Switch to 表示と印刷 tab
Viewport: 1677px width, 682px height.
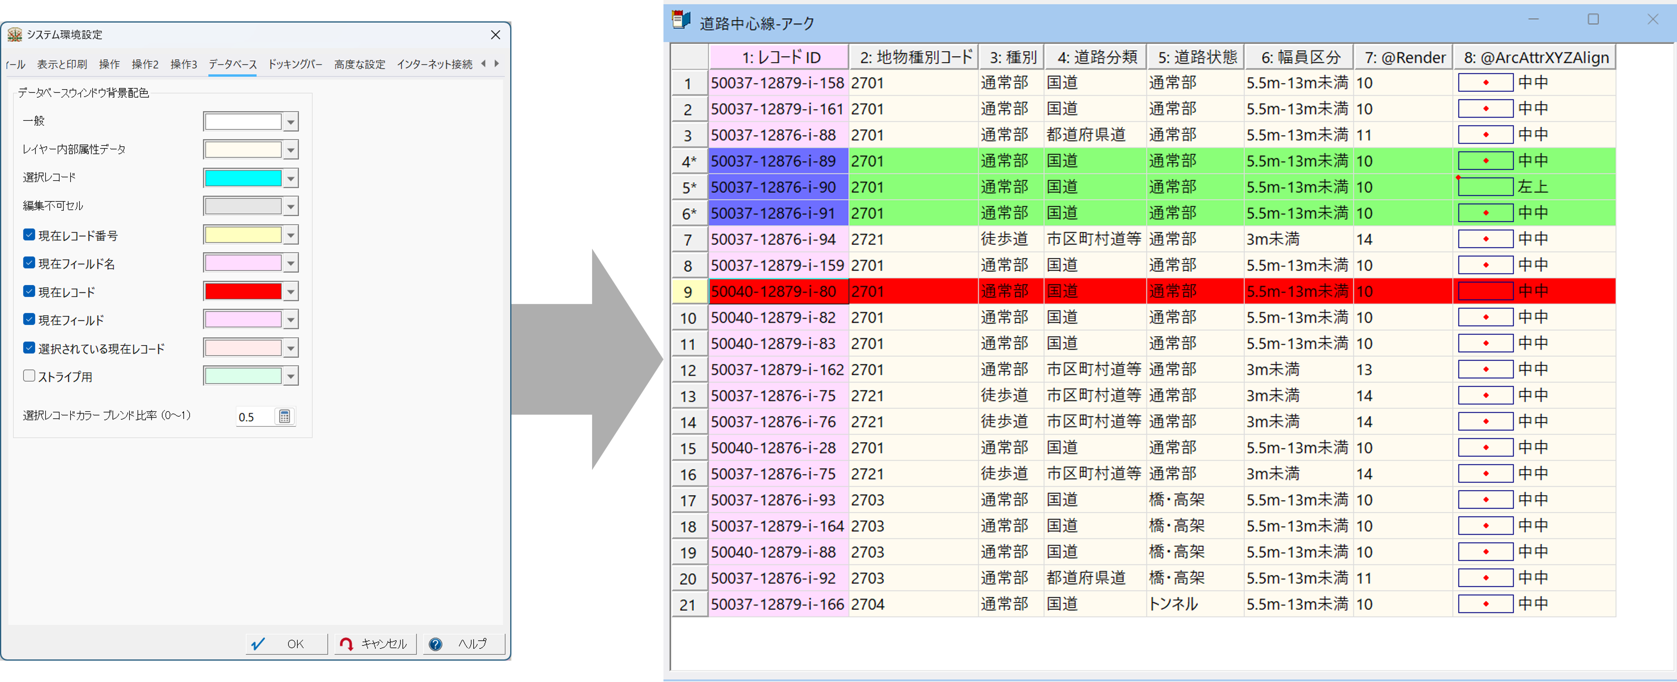62,64
